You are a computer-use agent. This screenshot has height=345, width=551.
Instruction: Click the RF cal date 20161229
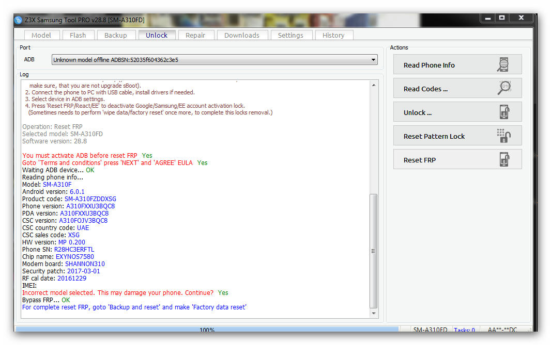click(x=72, y=278)
